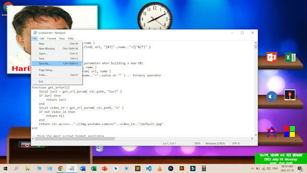Choose Save from the File menu

[x=57, y=59]
